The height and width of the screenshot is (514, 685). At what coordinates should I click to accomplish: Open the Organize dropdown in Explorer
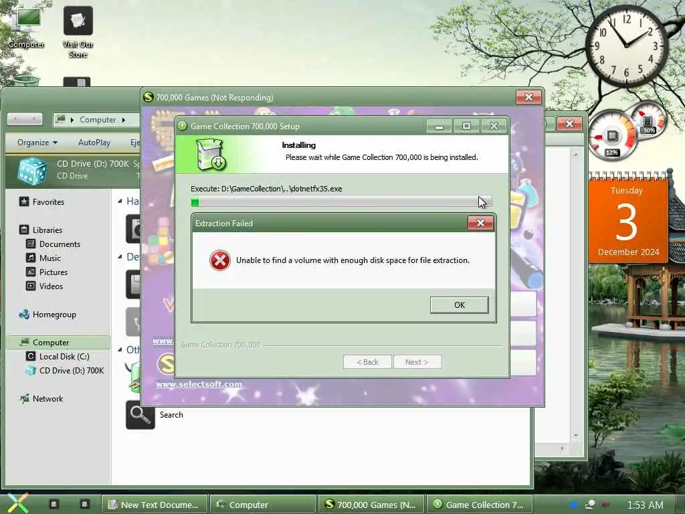pos(37,143)
